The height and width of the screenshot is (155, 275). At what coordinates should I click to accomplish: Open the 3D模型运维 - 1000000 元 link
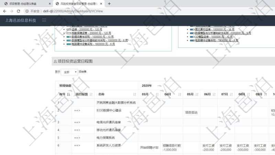[x=213, y=37]
